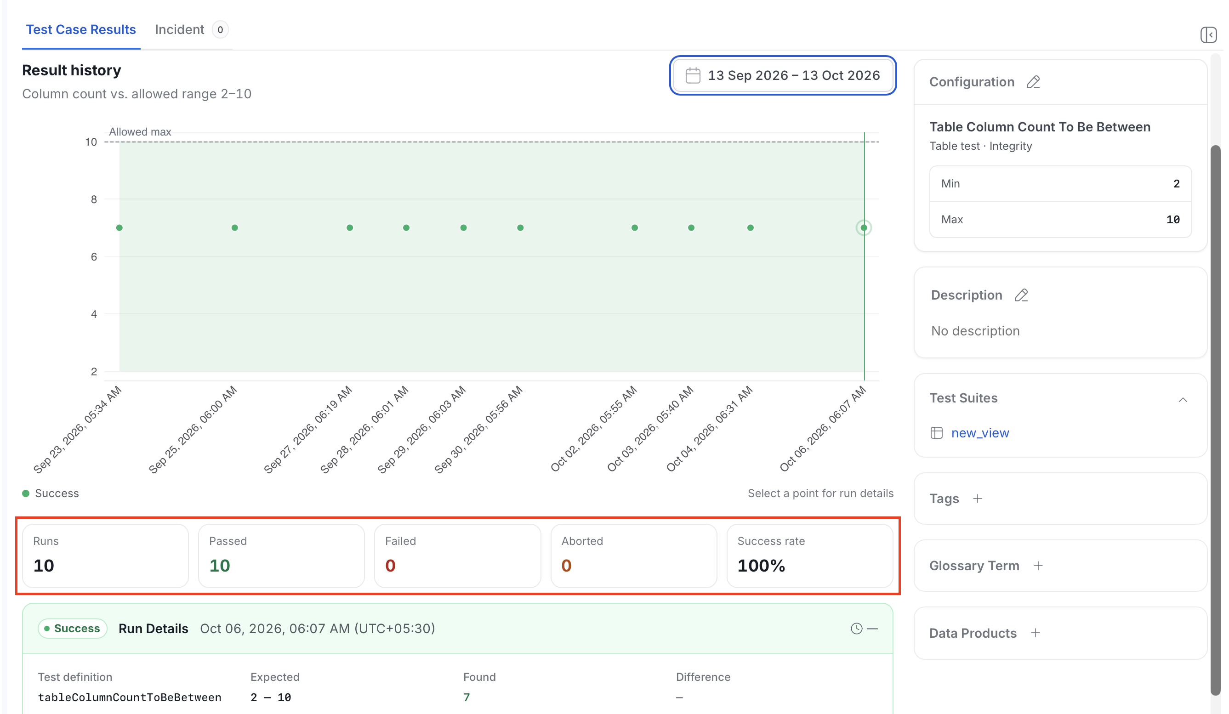
Task: Add a Data Product with plus icon
Action: pyautogui.click(x=1035, y=633)
